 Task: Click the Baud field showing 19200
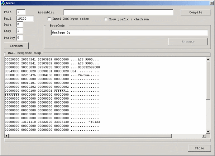point(25,19)
